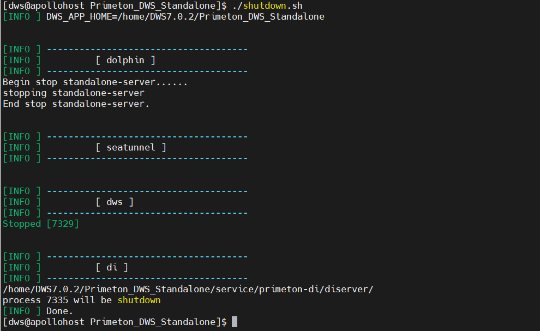Click the '[INFO ] Done.' line
This screenshot has width=540, height=331.
38,311
